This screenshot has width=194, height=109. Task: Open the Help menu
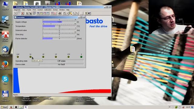[68, 10]
